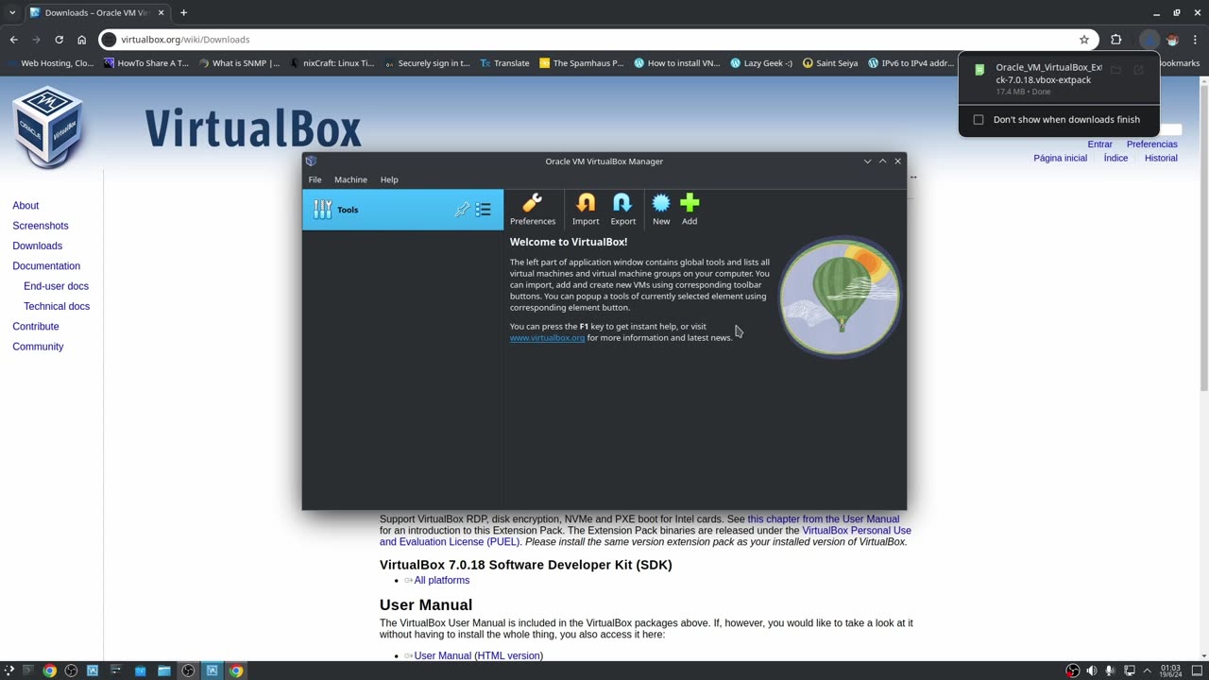This screenshot has width=1209, height=680.
Task: Open The Spamhaus P... bookmark
Action: pyautogui.click(x=581, y=63)
